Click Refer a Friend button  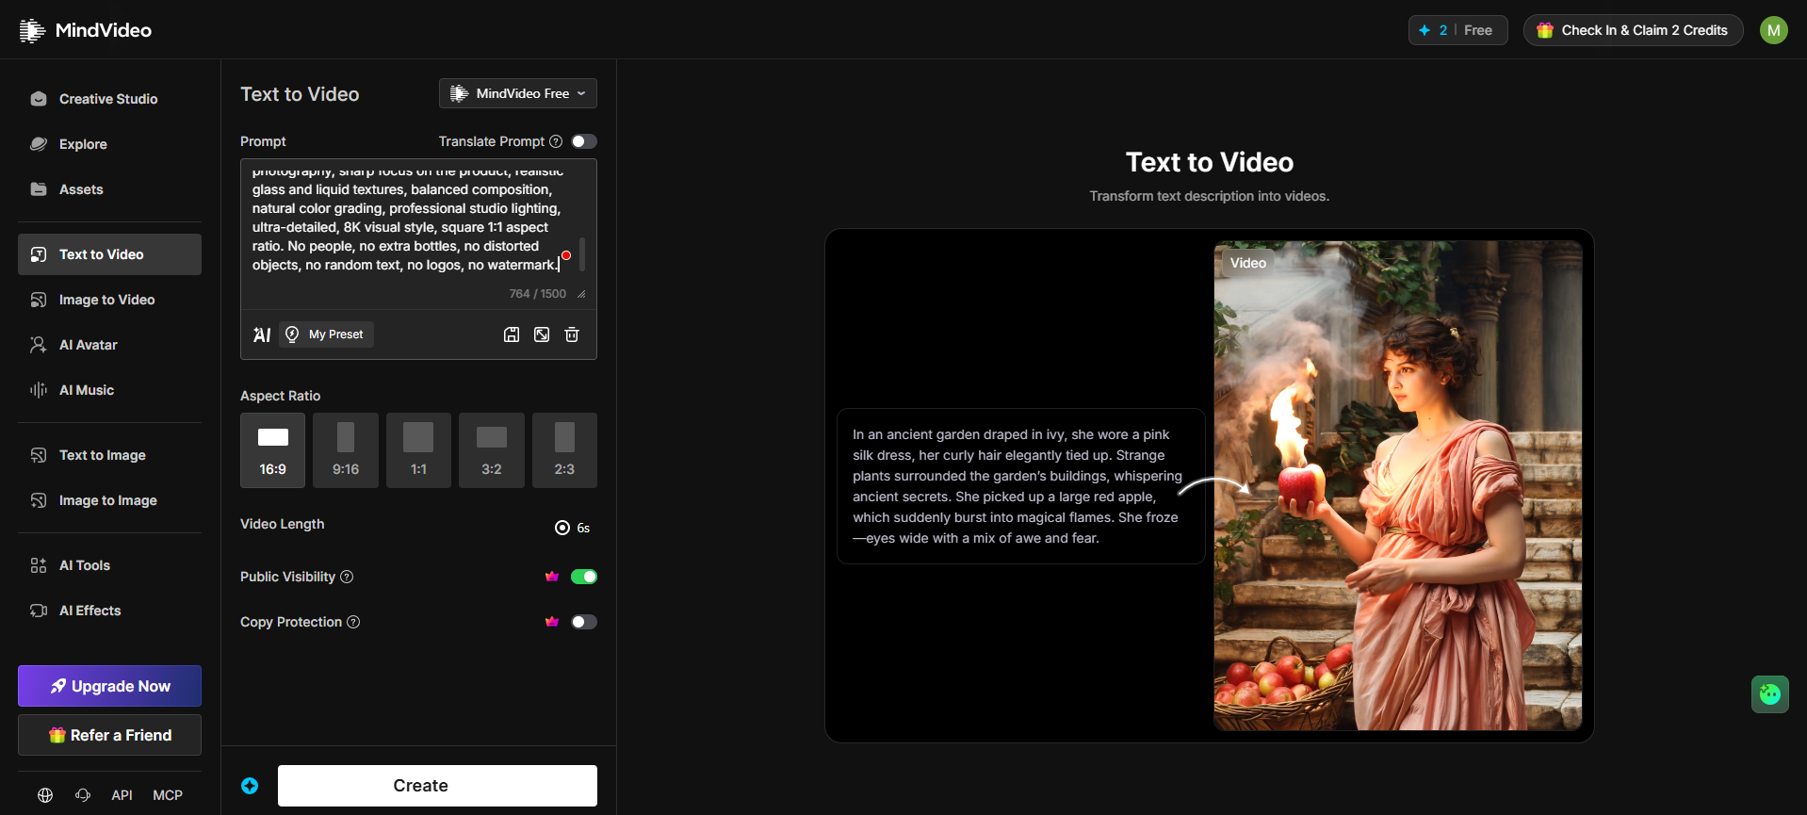pyautogui.click(x=109, y=735)
